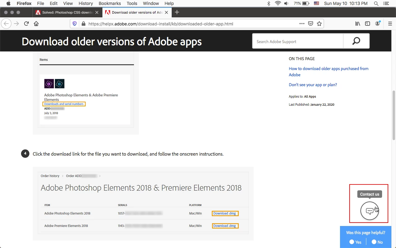The image size is (396, 248).
Task: Save page to Pocket
Action: click(311, 24)
